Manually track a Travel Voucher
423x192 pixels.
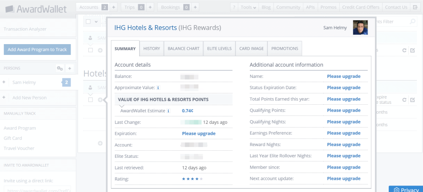(x=19, y=148)
